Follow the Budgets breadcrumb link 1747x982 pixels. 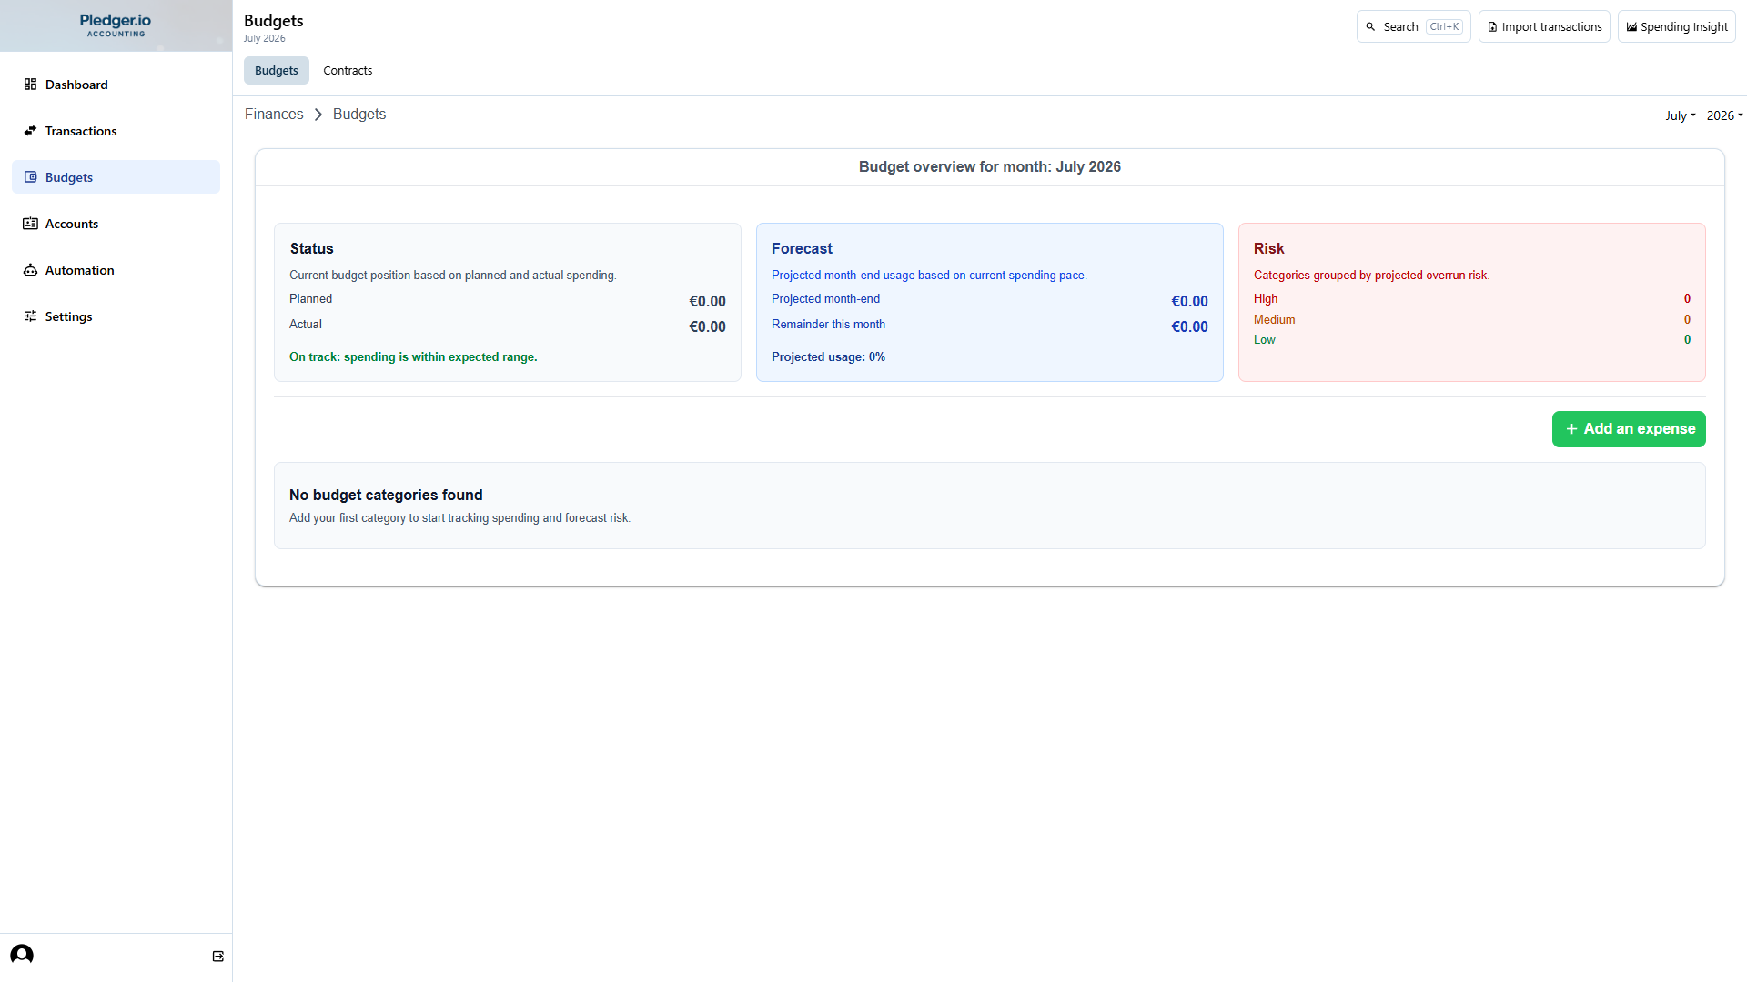click(x=359, y=115)
